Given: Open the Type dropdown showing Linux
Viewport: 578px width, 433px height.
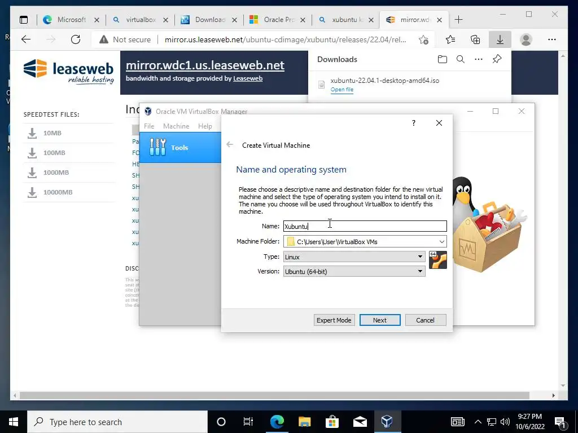Looking at the screenshot, I should [x=354, y=257].
